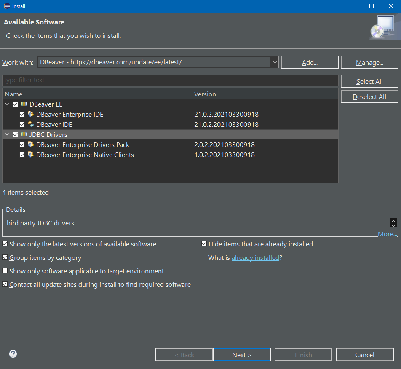This screenshot has width=401, height=369.
Task: Click the Manage... button
Action: [x=369, y=62]
